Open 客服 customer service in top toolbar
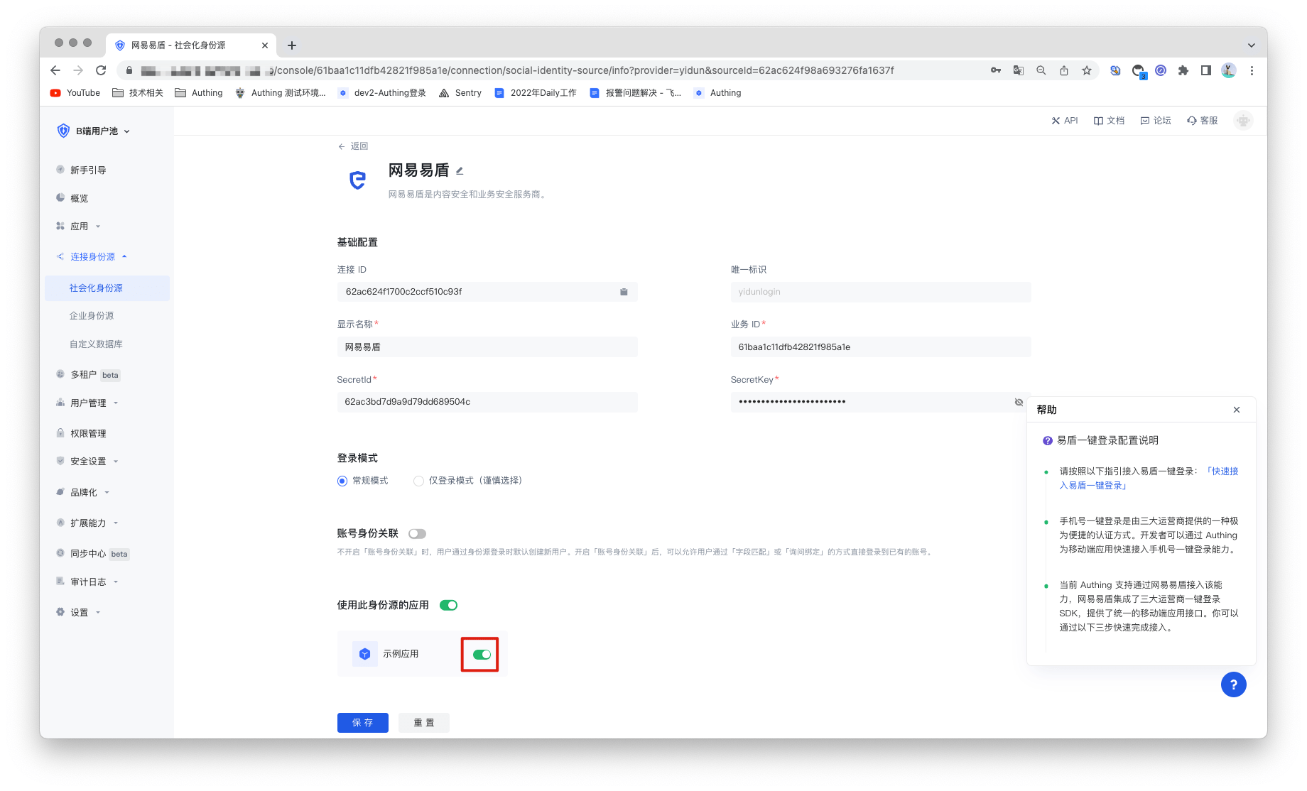 pos(1203,121)
